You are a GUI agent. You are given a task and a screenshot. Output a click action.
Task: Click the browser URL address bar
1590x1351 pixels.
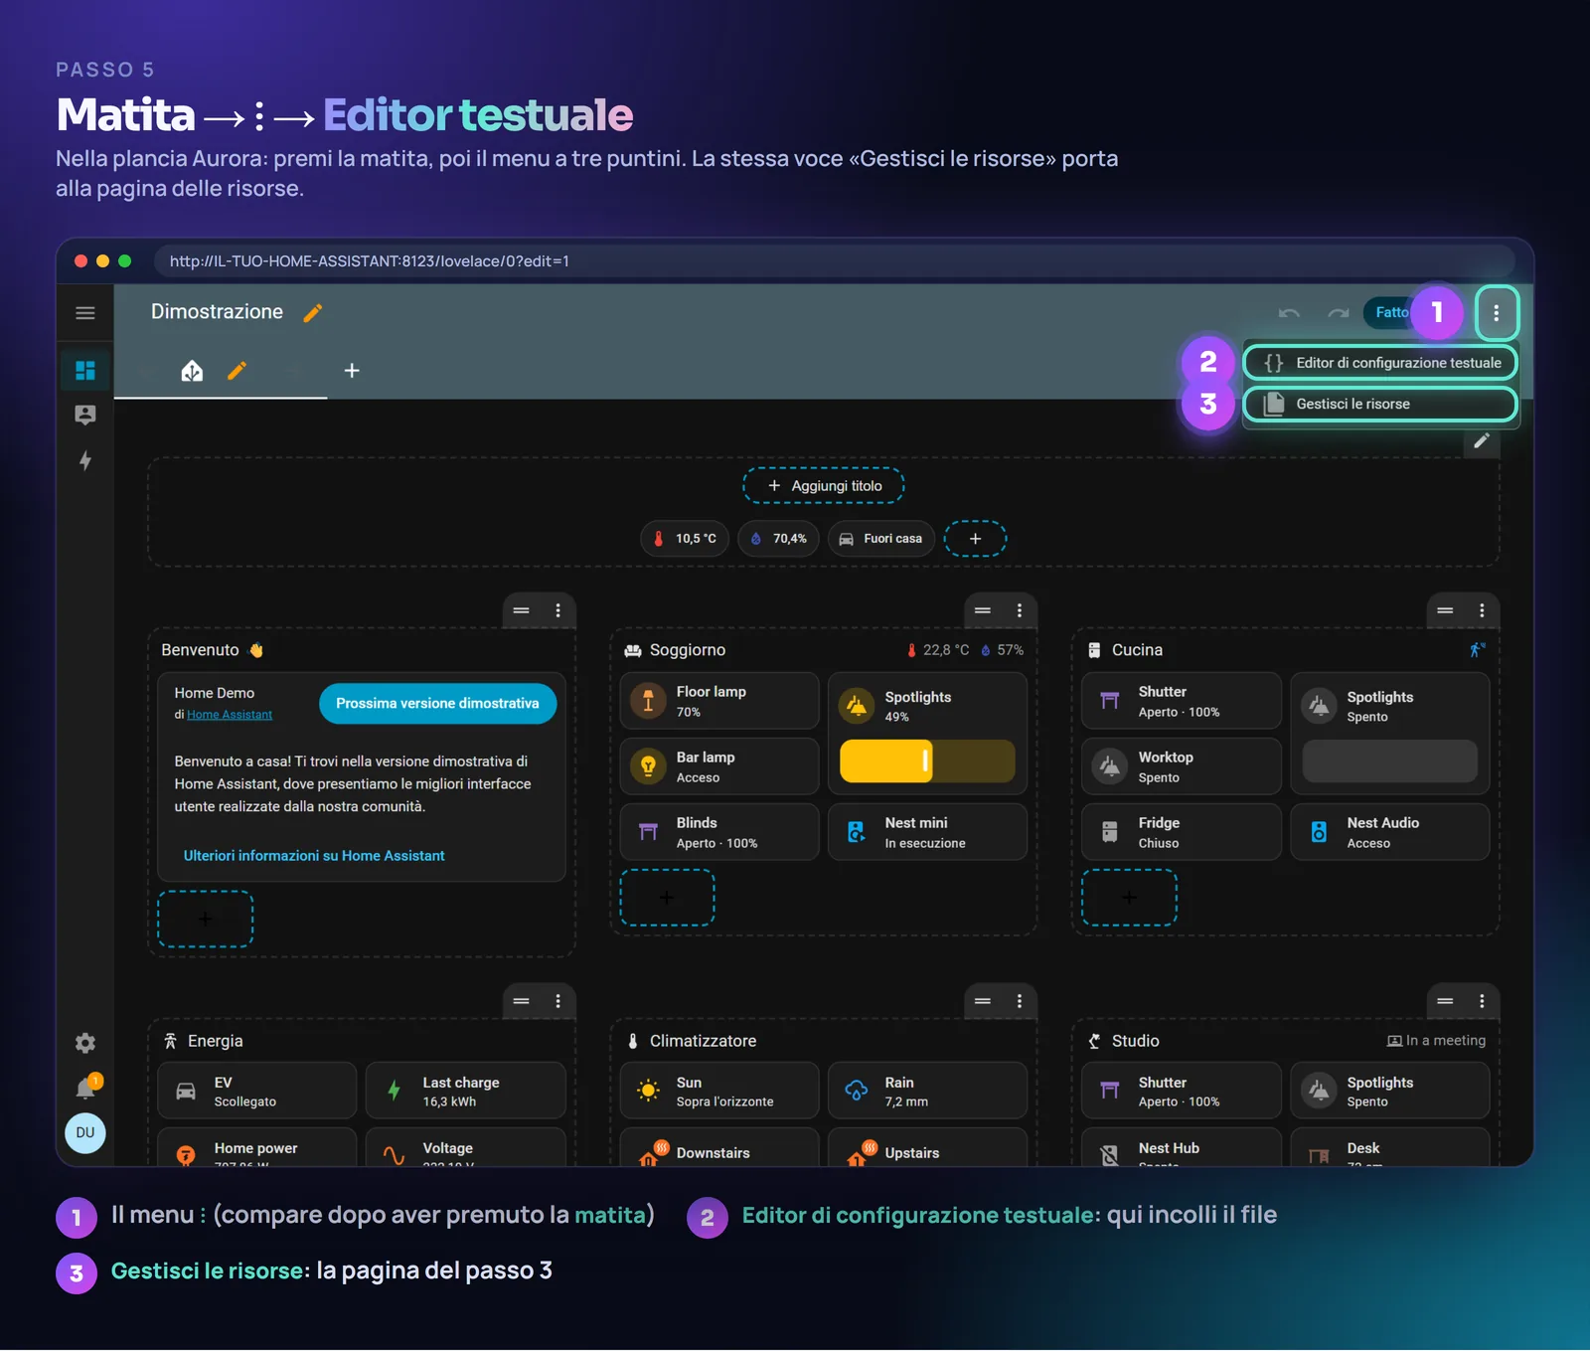pyautogui.click(x=835, y=261)
